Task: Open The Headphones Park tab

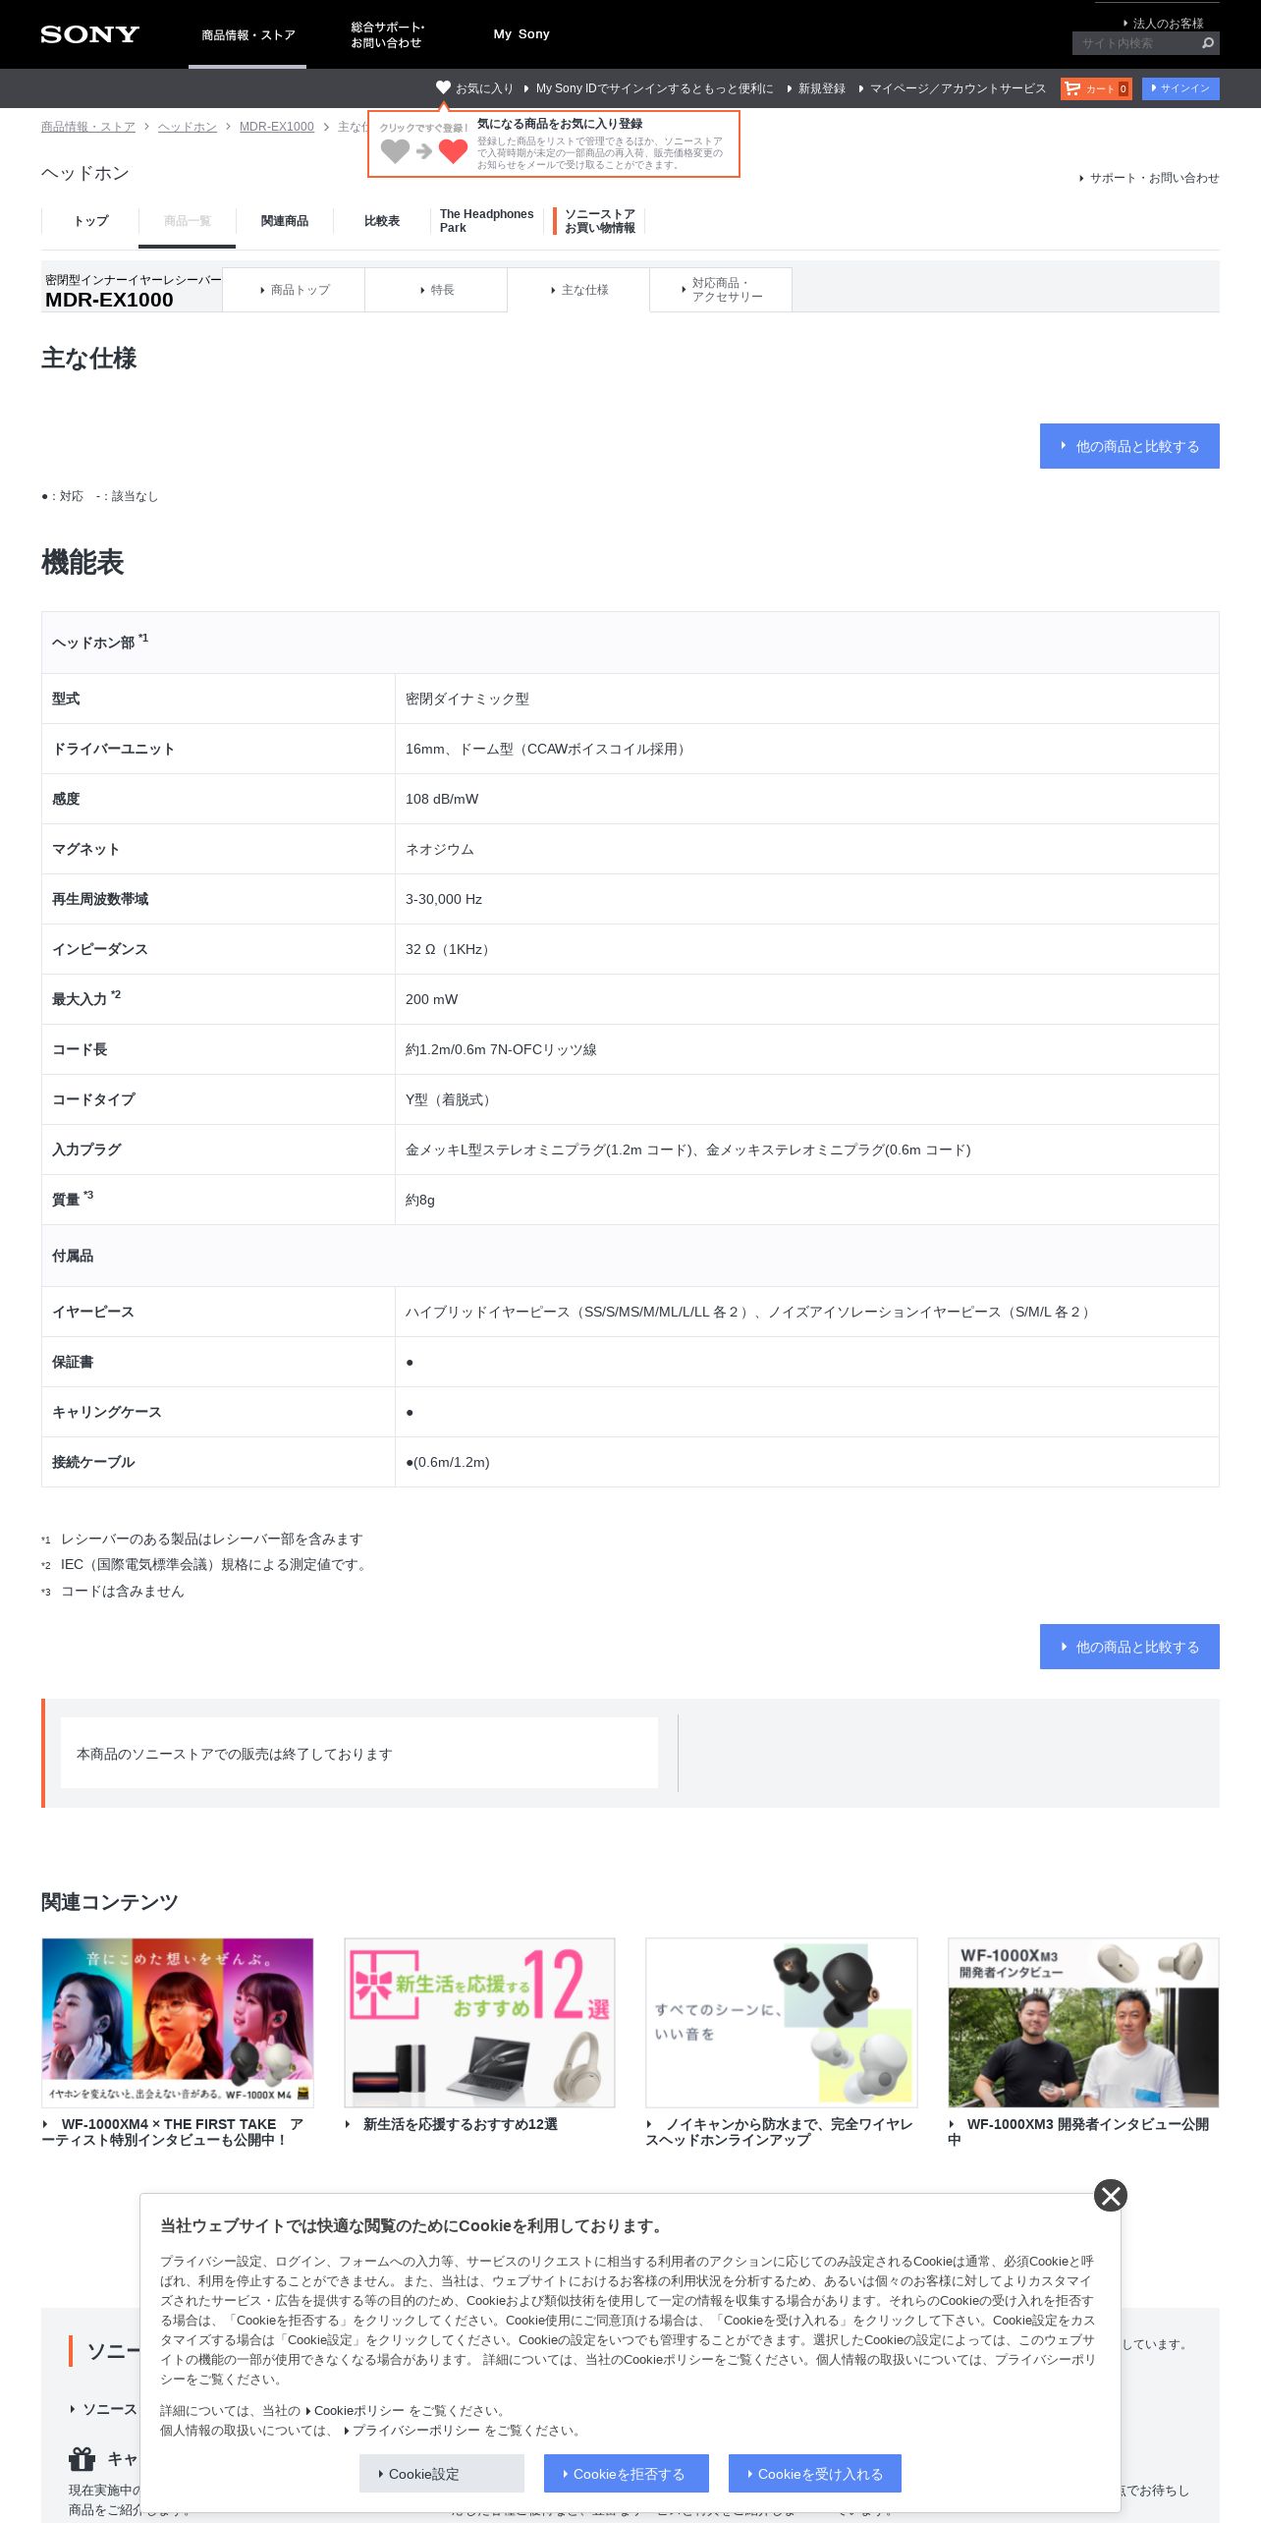Action: coord(486,221)
